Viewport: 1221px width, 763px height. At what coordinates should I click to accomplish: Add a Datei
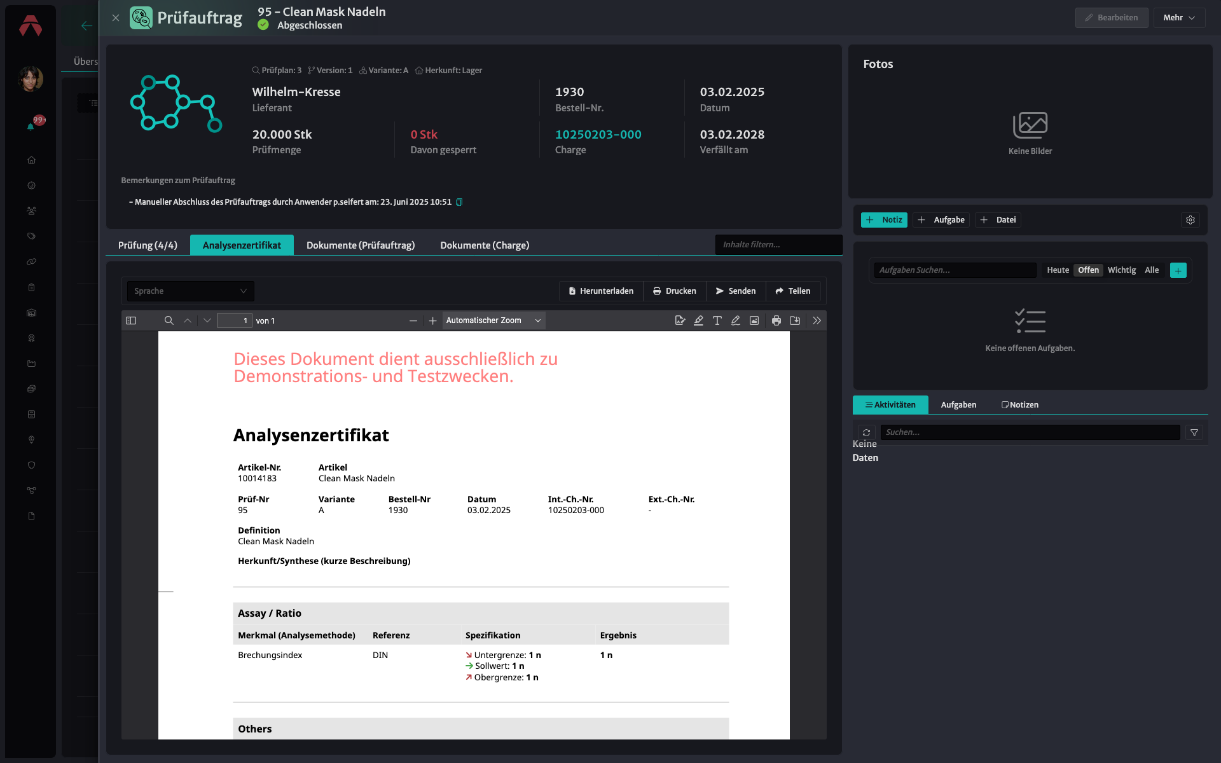coord(998,220)
